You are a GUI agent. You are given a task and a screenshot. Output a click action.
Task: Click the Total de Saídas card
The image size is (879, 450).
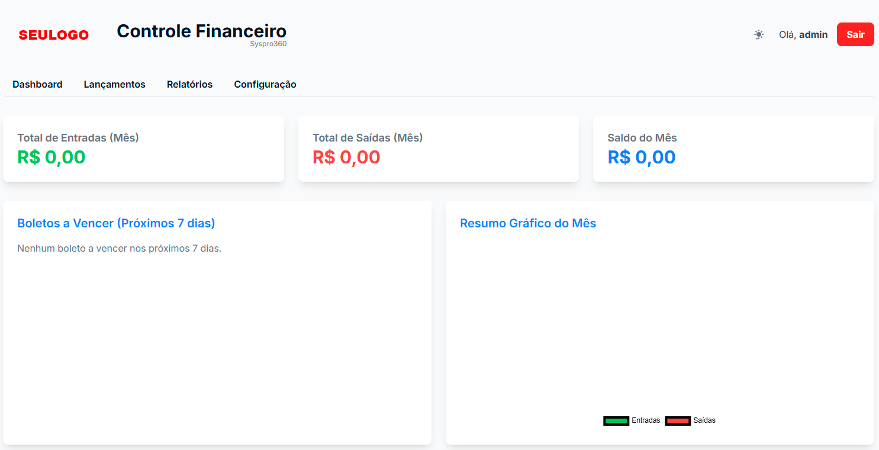(x=438, y=149)
